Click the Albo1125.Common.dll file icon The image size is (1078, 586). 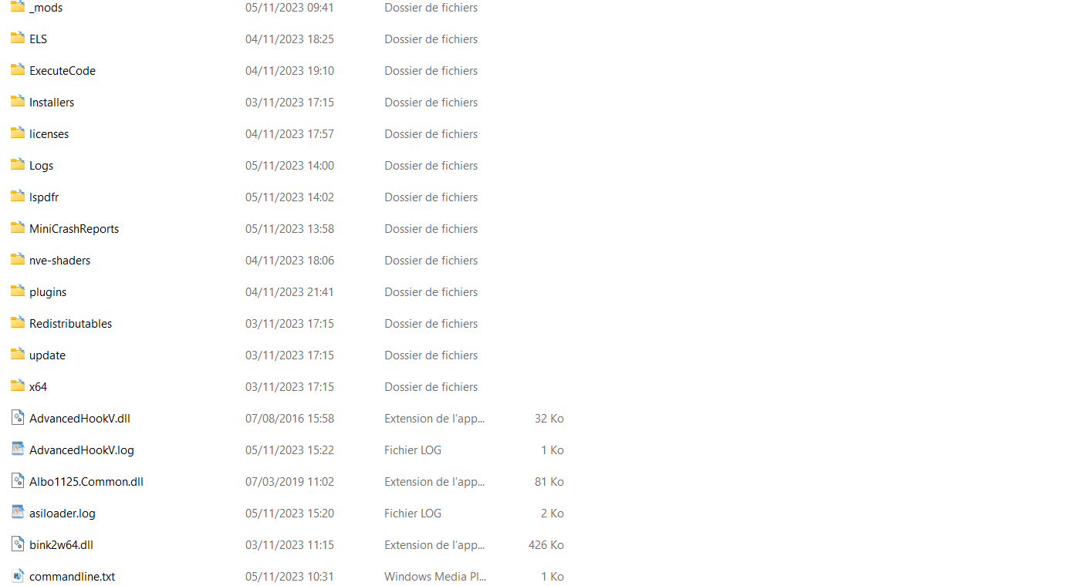tap(18, 481)
